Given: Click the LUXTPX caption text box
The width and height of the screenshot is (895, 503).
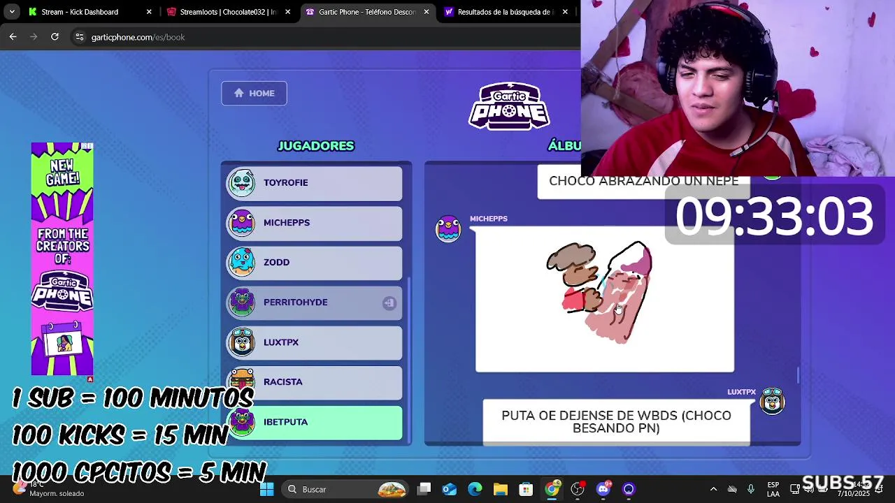Looking at the screenshot, I should tap(616, 422).
